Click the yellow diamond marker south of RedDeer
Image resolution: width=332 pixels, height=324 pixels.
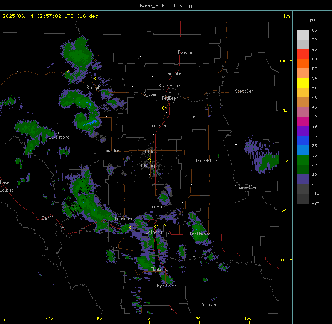coord(164,108)
